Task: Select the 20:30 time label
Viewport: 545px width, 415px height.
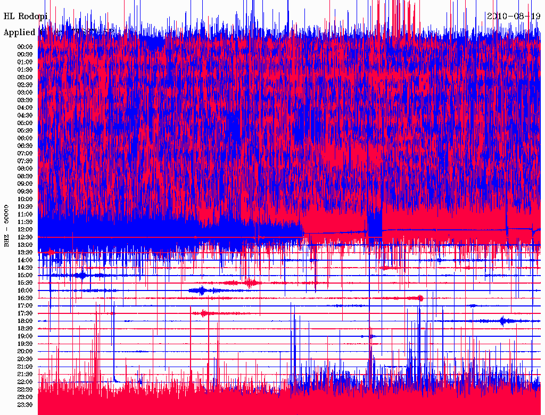Action: [x=25, y=359]
